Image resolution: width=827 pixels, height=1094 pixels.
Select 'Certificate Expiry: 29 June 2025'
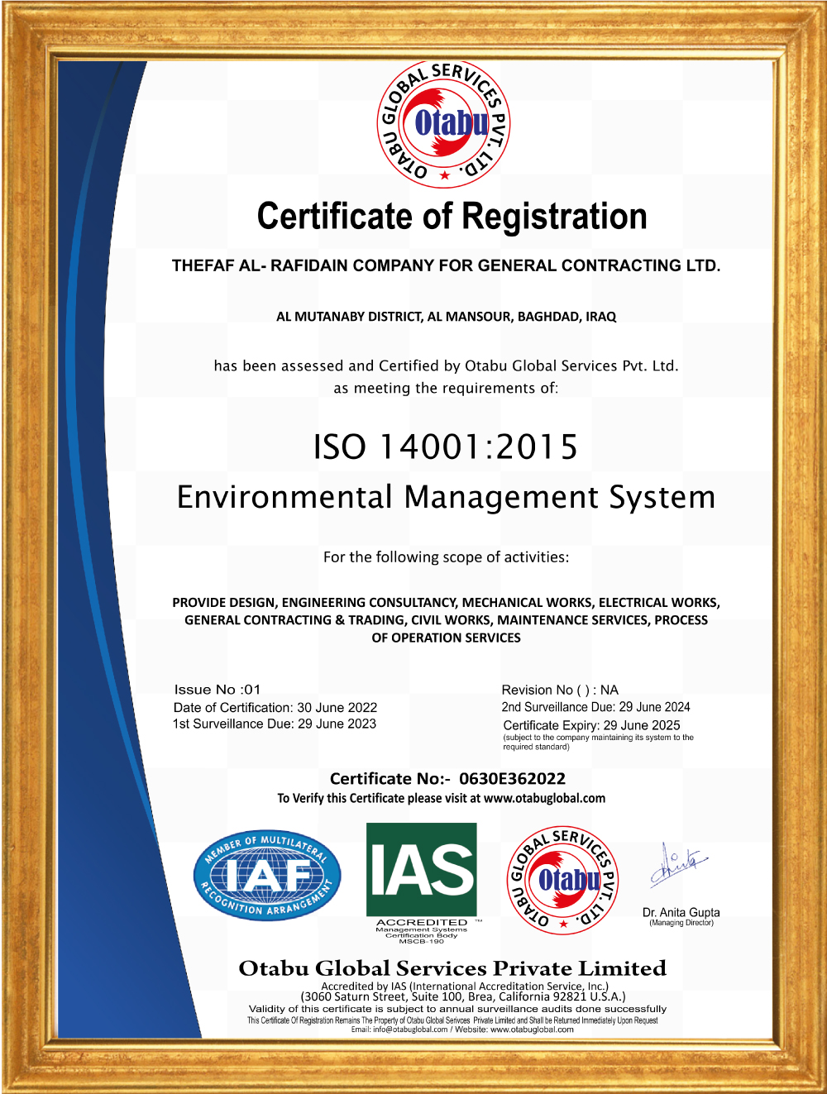point(592,725)
